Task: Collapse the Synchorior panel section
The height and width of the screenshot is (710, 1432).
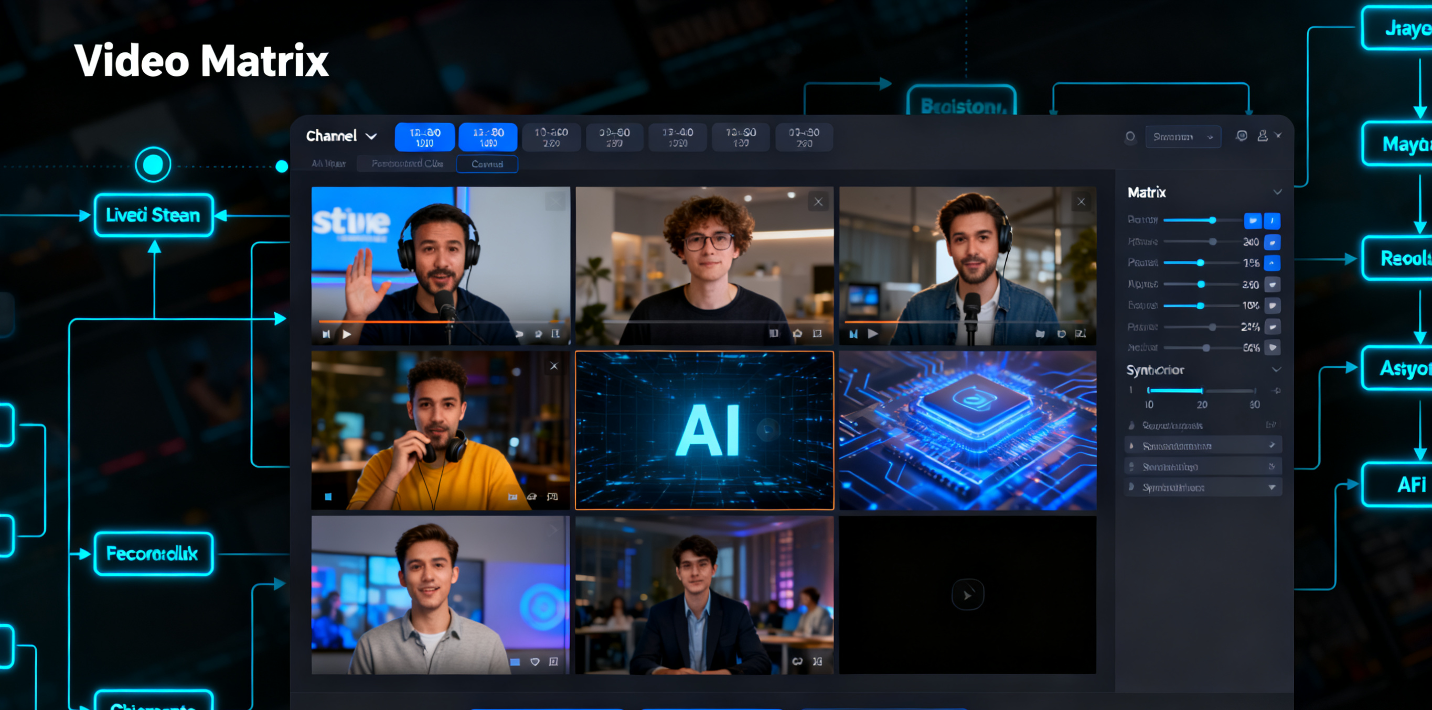Action: 1276,370
